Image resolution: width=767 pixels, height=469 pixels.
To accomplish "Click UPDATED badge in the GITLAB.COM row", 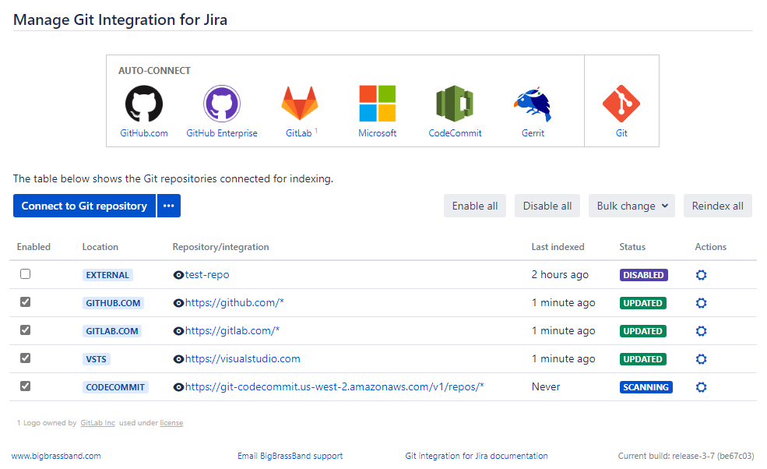I will (642, 331).
